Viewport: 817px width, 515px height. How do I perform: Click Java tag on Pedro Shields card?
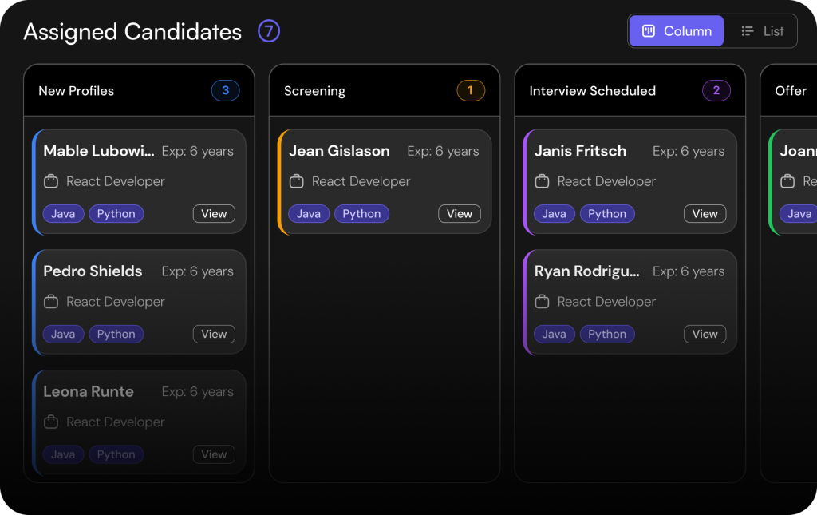coord(63,334)
